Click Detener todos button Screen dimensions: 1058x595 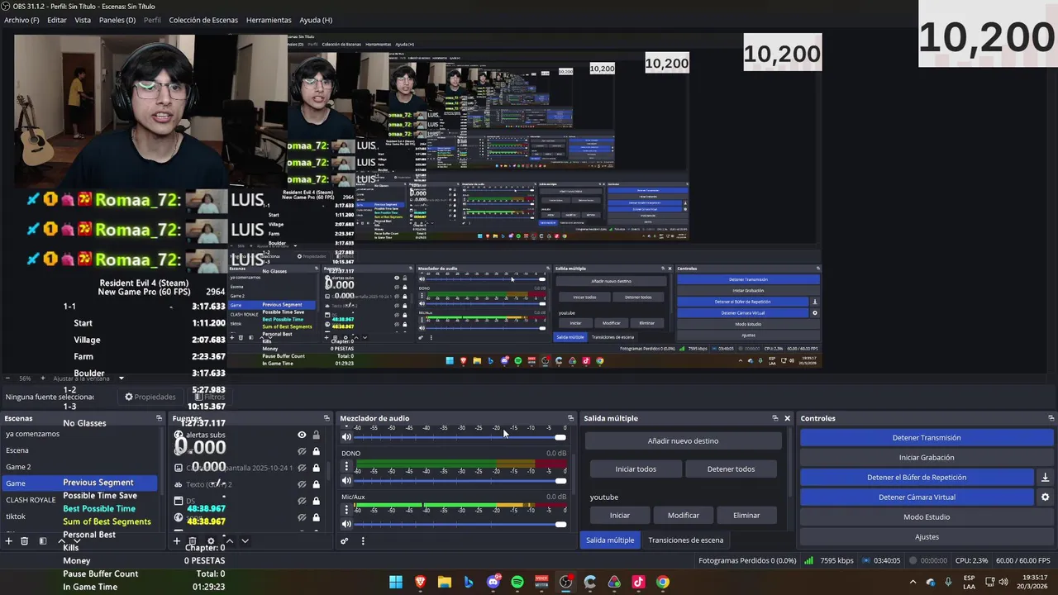point(731,469)
